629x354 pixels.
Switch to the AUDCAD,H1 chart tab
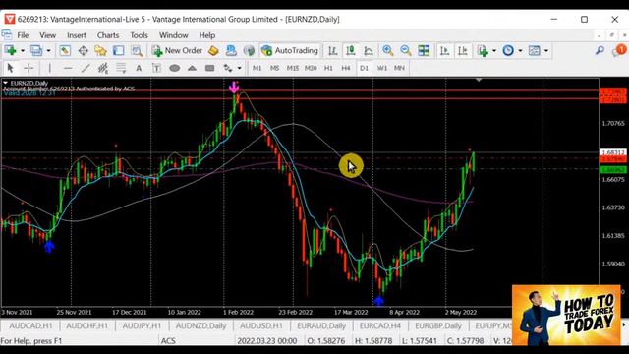tap(30, 325)
